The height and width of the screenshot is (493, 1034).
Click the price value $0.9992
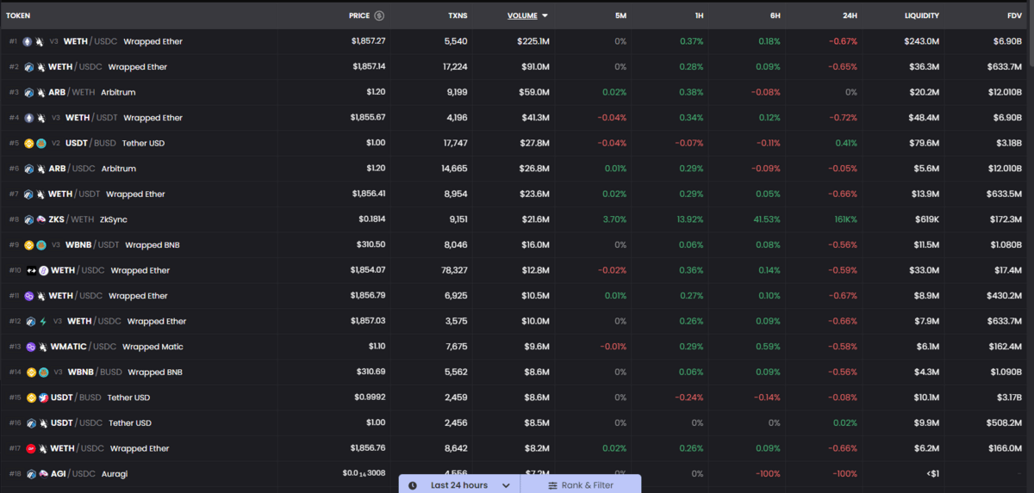[x=371, y=397]
